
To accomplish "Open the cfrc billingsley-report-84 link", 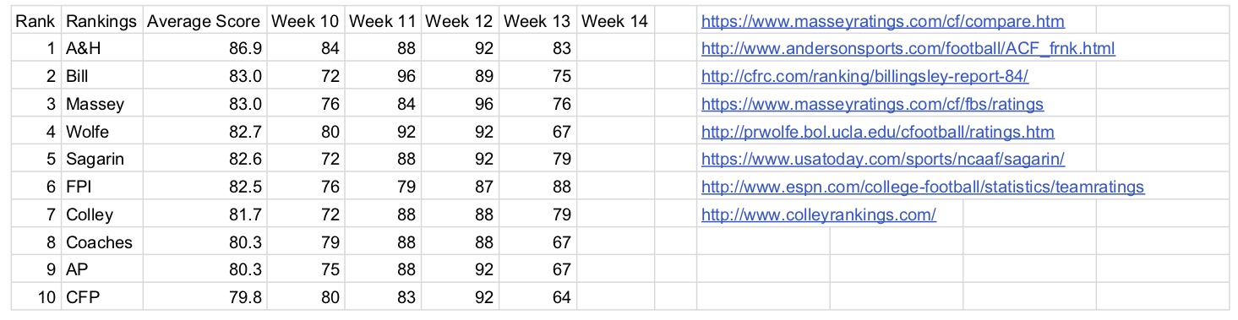I will 864,77.
